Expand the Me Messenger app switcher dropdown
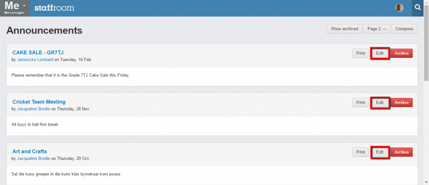 tap(15, 8)
